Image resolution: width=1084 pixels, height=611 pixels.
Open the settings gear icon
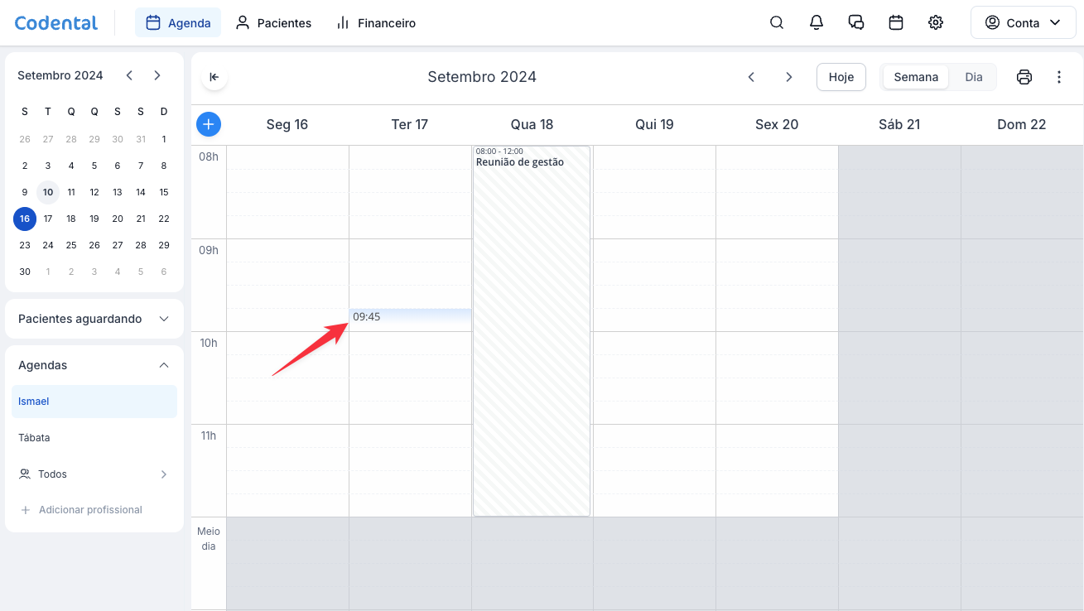(x=936, y=23)
